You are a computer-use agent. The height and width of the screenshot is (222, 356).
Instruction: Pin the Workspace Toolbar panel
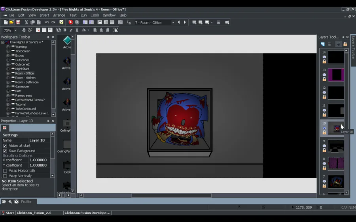[x=48, y=37]
